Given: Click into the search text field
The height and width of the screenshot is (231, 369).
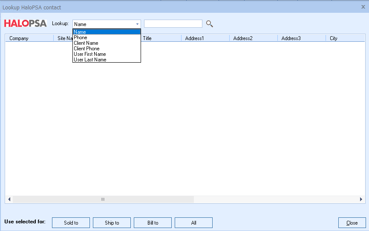Looking at the screenshot, I should [173, 24].
